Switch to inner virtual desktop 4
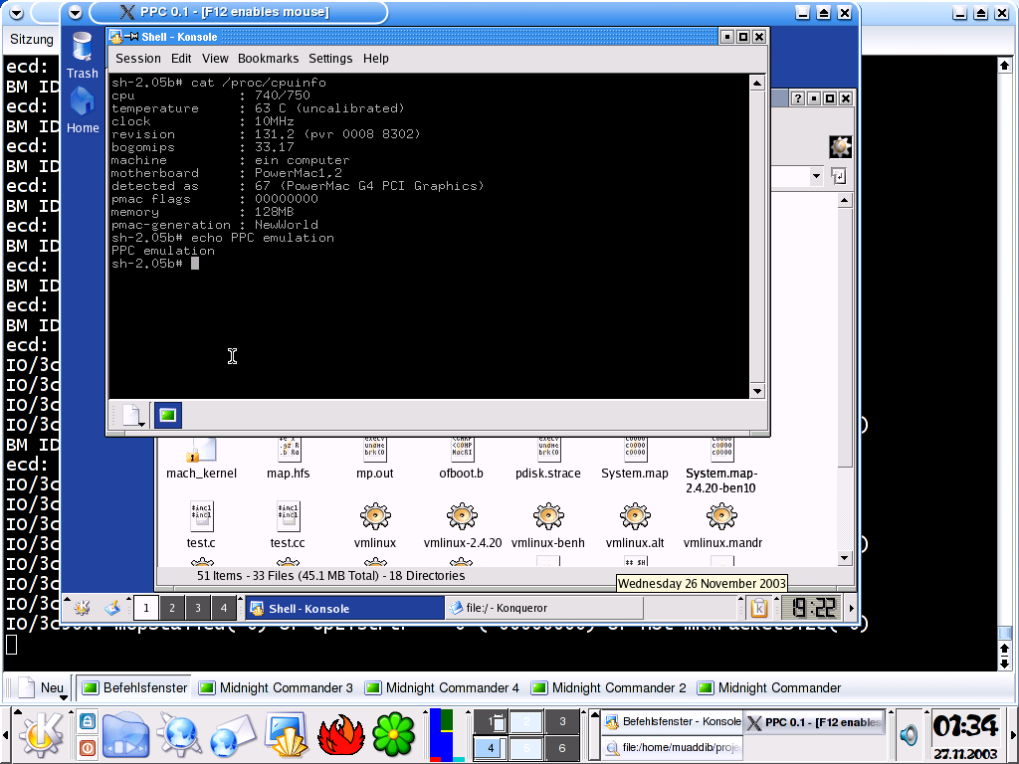Screen dimensions: 1019x764 (224, 608)
